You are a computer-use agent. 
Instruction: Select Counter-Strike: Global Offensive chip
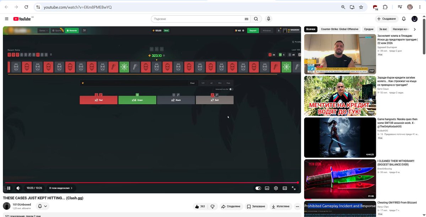point(339,29)
